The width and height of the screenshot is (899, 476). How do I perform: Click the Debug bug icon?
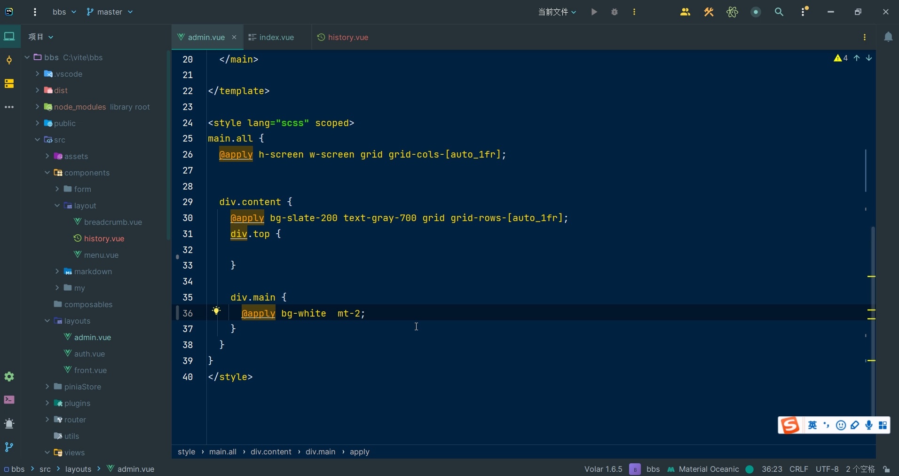(x=615, y=12)
